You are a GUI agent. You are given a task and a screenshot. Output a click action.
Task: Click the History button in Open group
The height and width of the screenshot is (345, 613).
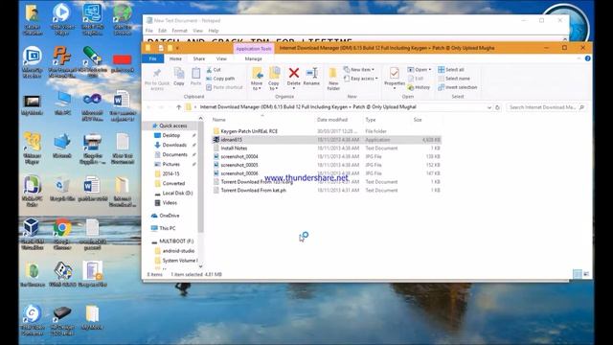(x=419, y=87)
